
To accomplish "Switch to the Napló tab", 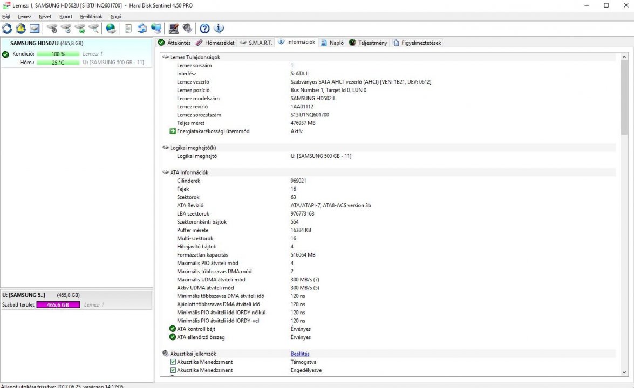I will click(332, 43).
